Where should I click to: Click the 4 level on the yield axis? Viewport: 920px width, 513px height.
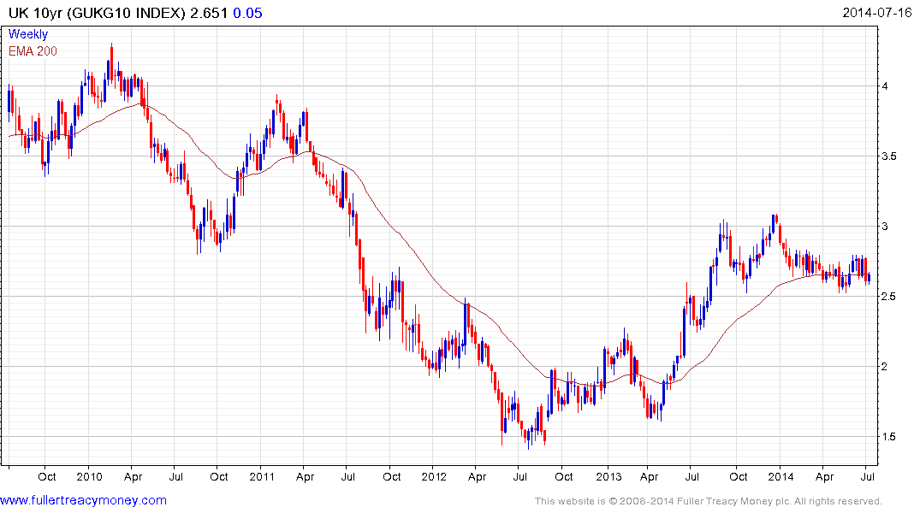pyautogui.click(x=885, y=86)
